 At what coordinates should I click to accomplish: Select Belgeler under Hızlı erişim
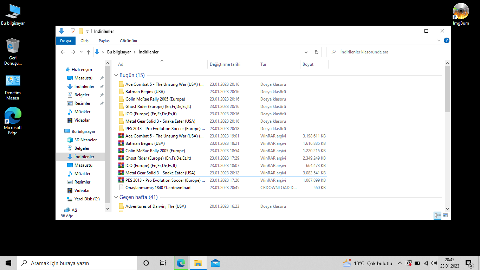click(82, 95)
